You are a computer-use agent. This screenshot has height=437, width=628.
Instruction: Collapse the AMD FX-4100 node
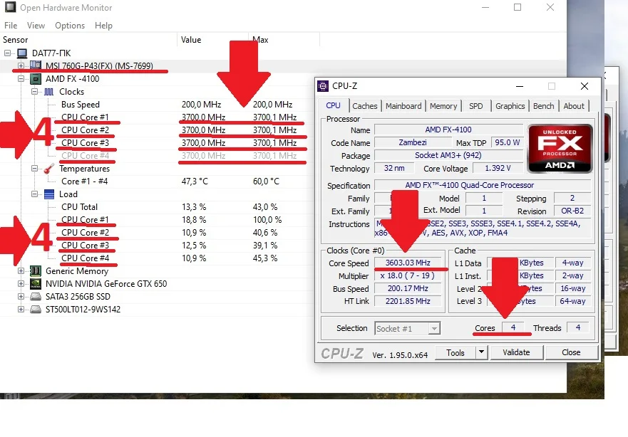point(21,79)
